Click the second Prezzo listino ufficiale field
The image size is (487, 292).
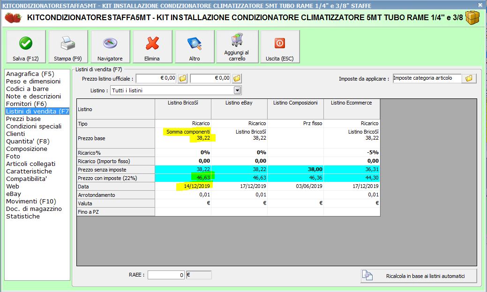tap(210, 78)
